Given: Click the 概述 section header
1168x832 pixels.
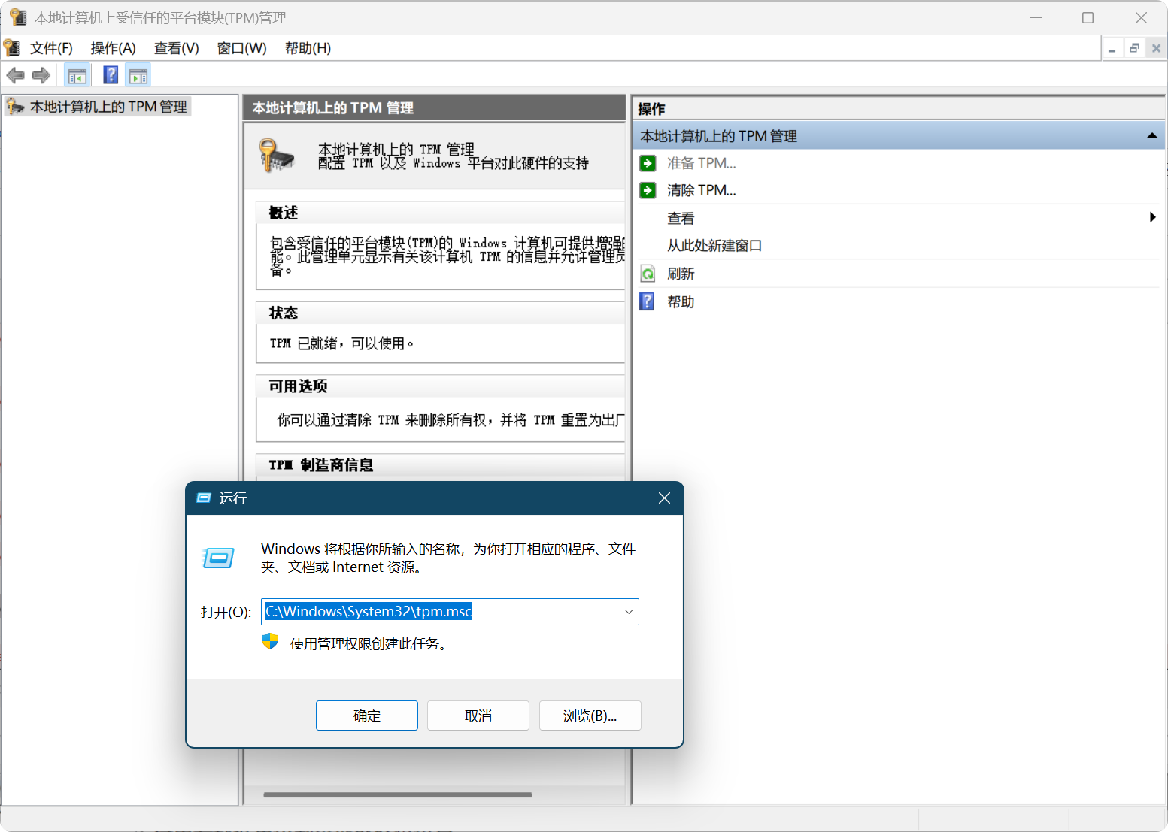Looking at the screenshot, I should tap(284, 213).
